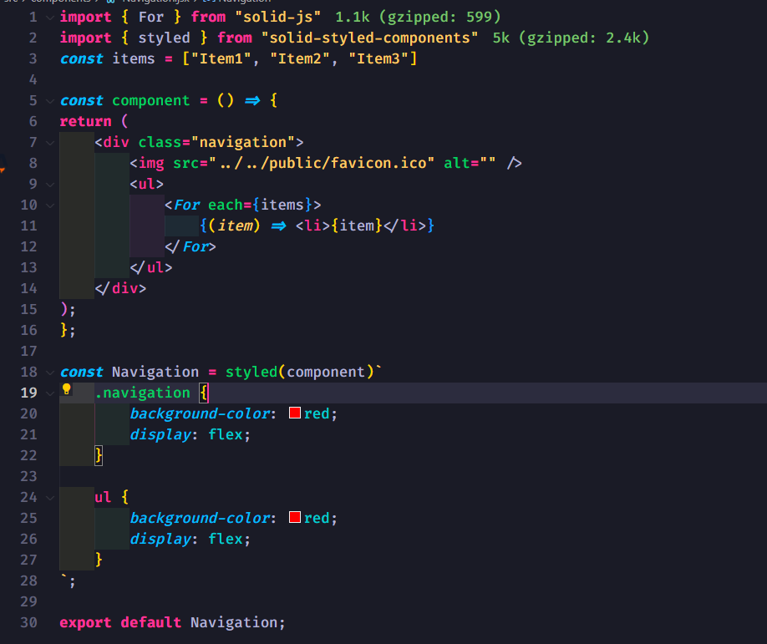Click the 1.1k (gzipped: 599) import cost label

click(x=419, y=17)
